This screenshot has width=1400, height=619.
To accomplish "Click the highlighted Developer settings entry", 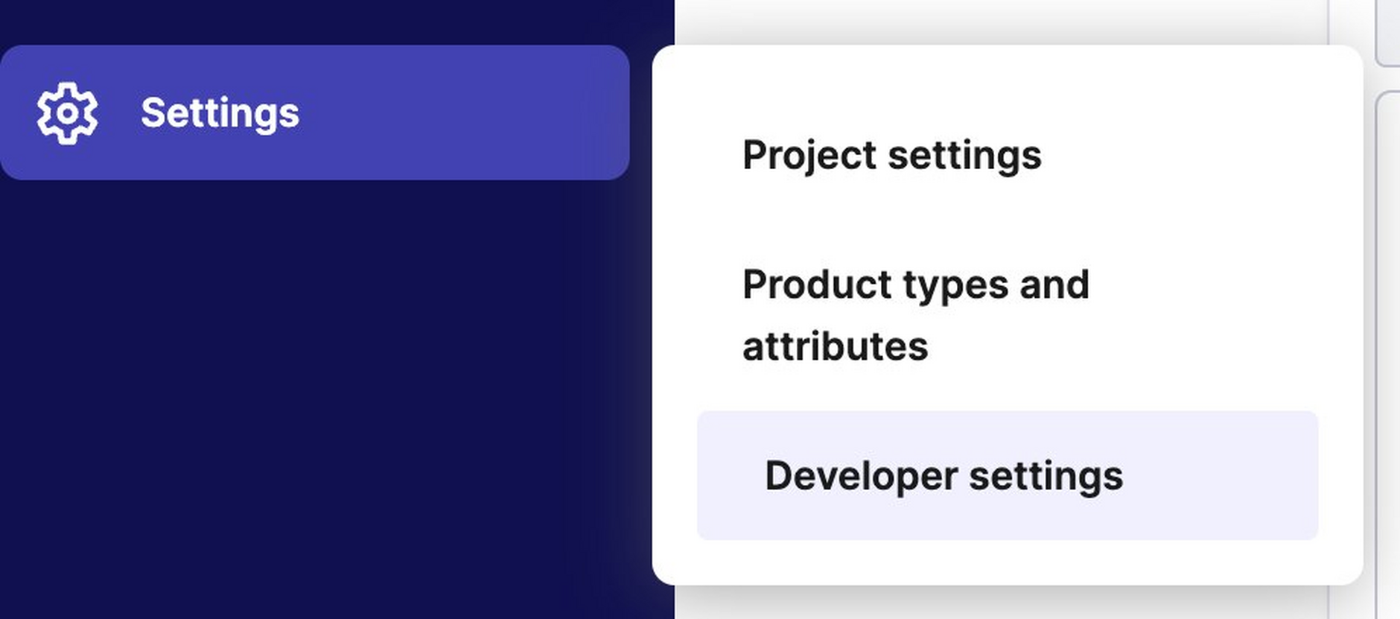I will point(1008,475).
